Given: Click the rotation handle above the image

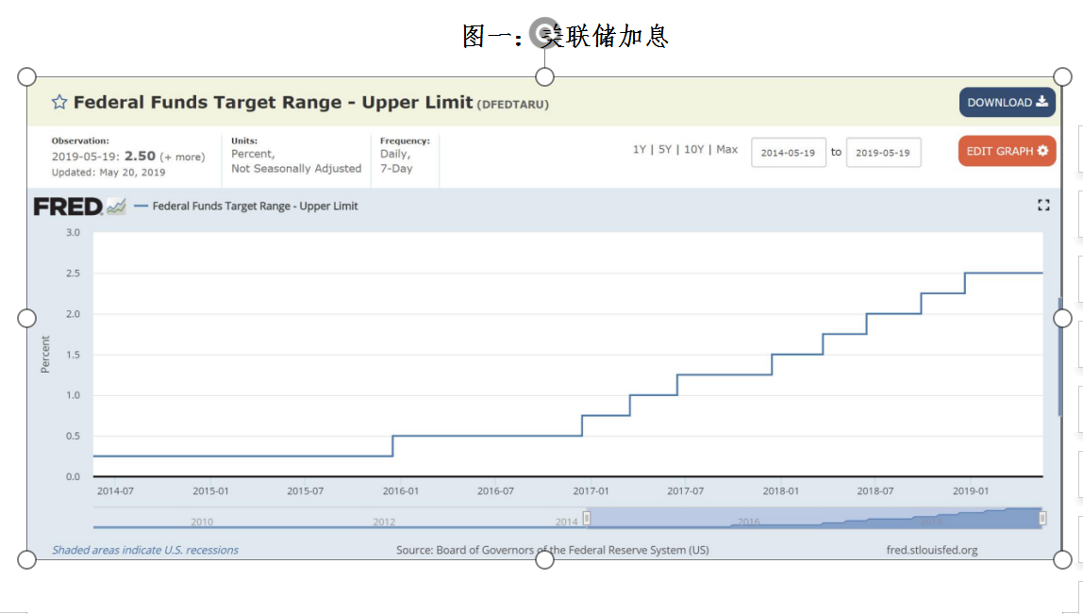Looking at the screenshot, I should pos(544,35).
